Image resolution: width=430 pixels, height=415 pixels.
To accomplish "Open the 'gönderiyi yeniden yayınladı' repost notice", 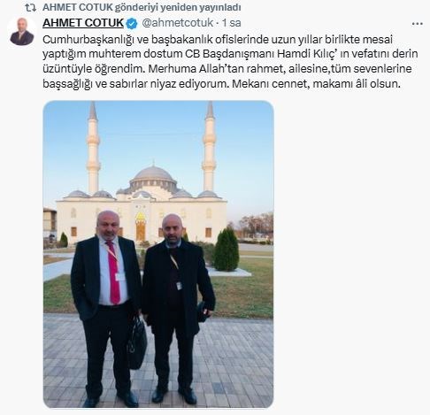I will point(178,8).
